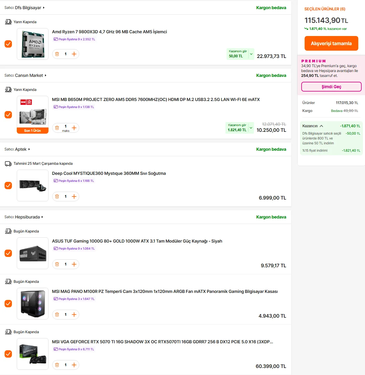The height and width of the screenshot is (375, 365).
Task: Complete shopping with Alışverişi tamamla
Action: point(331,43)
